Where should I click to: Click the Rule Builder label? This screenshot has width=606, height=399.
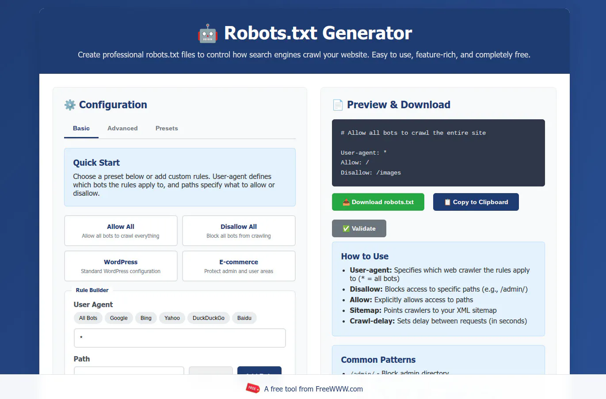click(92, 290)
